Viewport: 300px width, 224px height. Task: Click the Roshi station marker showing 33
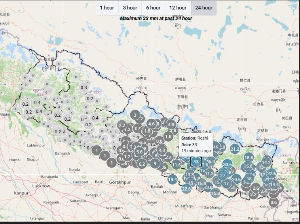pyautogui.click(x=196, y=162)
